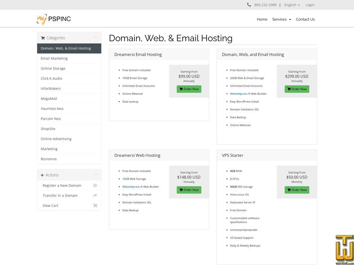This screenshot has width=354, height=265.
Task: Go to the Home page
Action: point(262,19)
